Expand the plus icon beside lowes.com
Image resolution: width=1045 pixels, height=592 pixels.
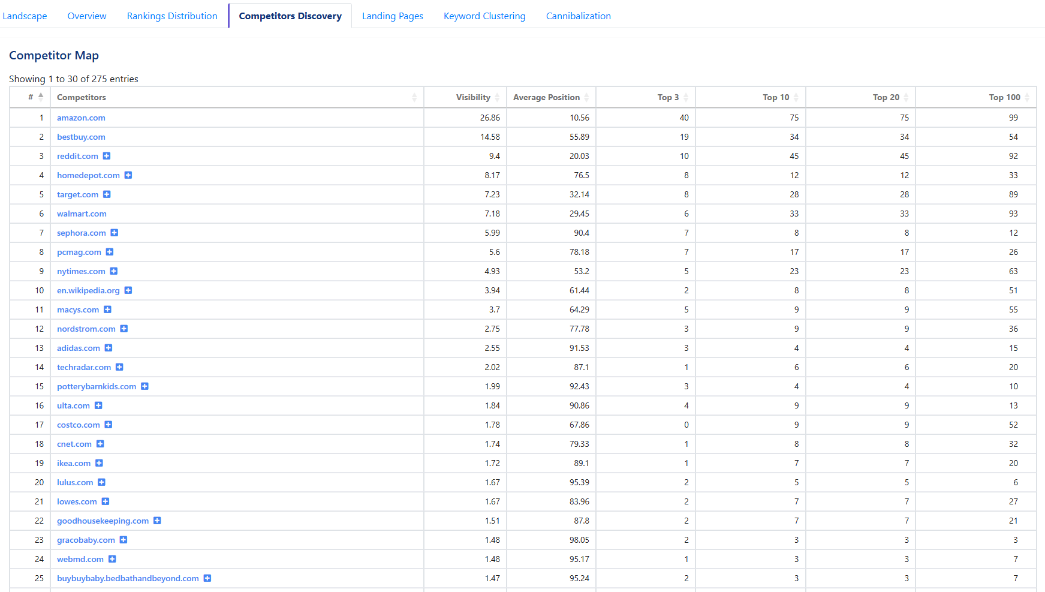106,501
